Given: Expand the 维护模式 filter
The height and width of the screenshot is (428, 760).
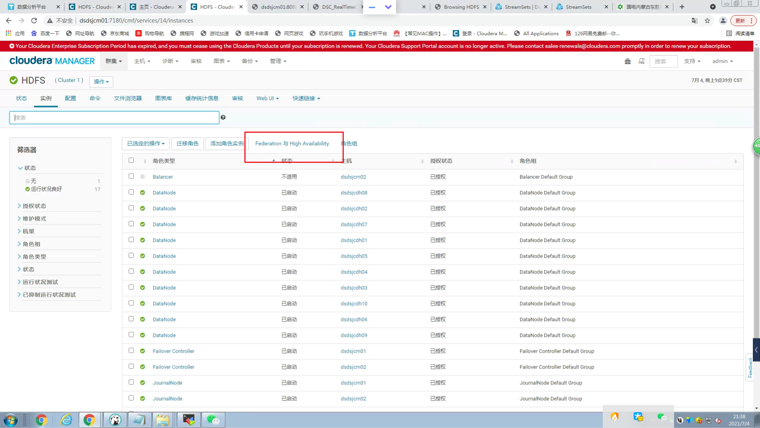Looking at the screenshot, I should 34,219.
